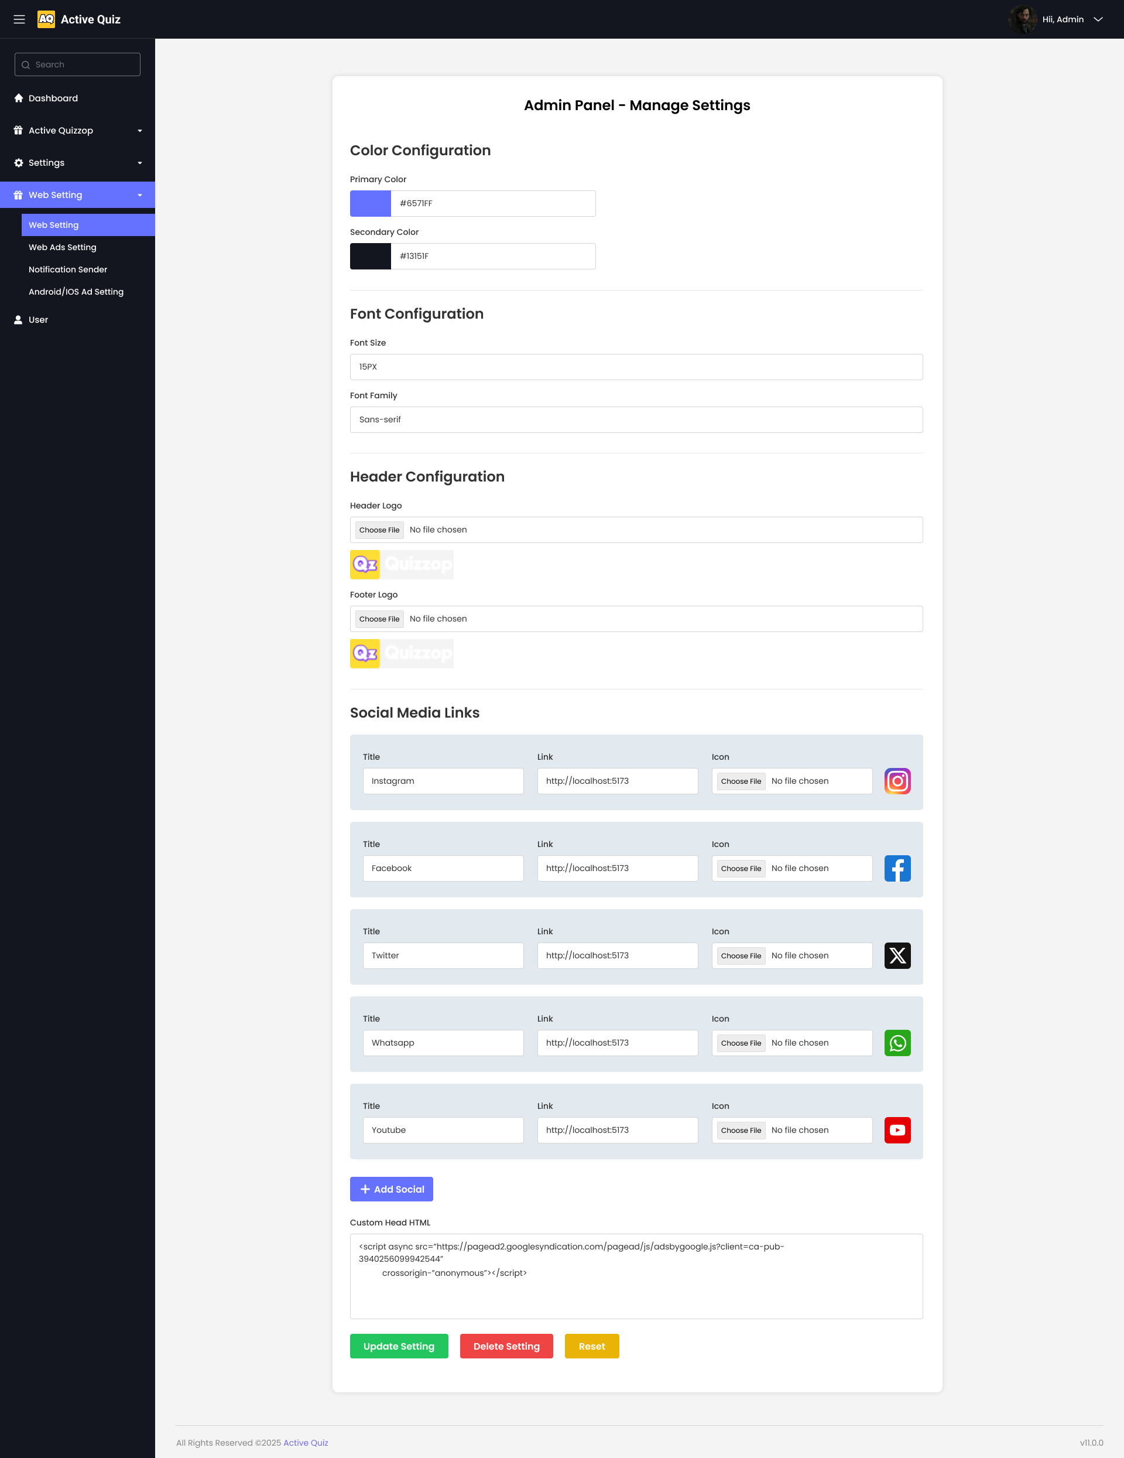
Task: Click the Footer Logo Quizzop preview image
Action: [x=402, y=654]
